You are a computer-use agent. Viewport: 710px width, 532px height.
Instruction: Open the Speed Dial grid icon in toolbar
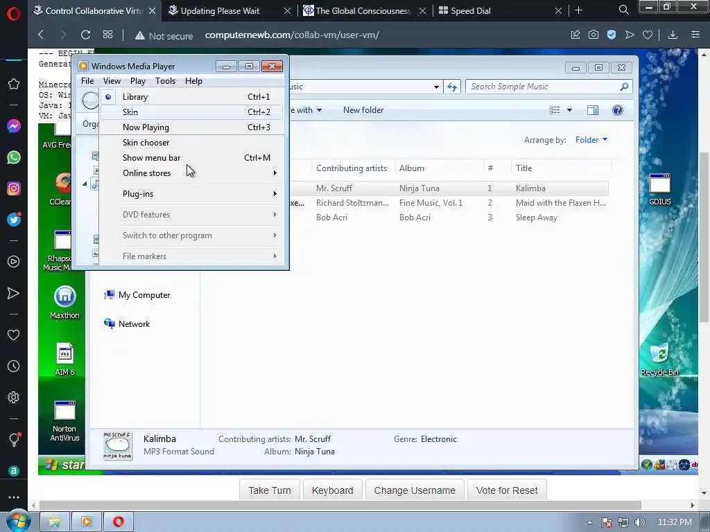(x=107, y=35)
